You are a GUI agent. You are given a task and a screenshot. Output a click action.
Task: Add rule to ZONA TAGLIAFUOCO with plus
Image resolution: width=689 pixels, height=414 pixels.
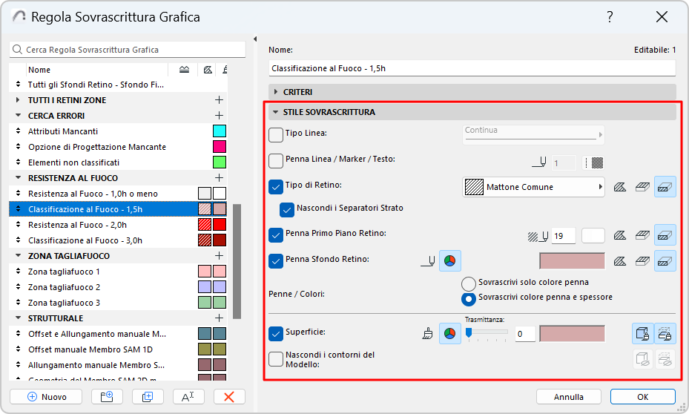[219, 256]
